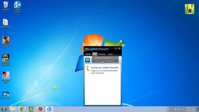This screenshot has height=112, width=199.
Task: Open the Ayuda menu
Action: (x=110, y=54)
